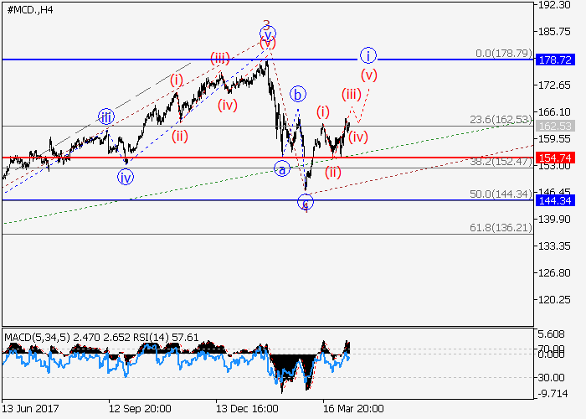
Task: Click the blue circled wave iv marker
Action: coord(125,177)
